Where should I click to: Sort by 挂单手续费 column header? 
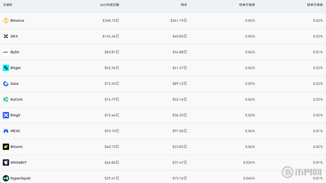click(315, 5)
